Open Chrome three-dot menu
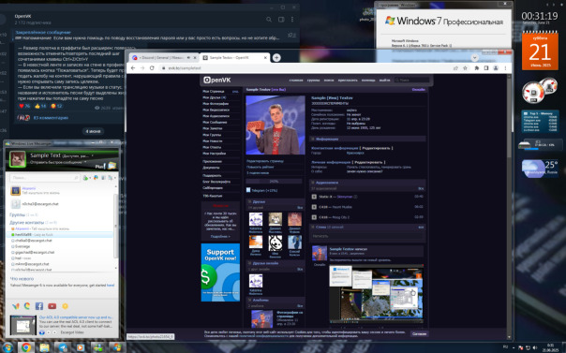Image resolution: width=566 pixels, height=353 pixels. coord(505,67)
